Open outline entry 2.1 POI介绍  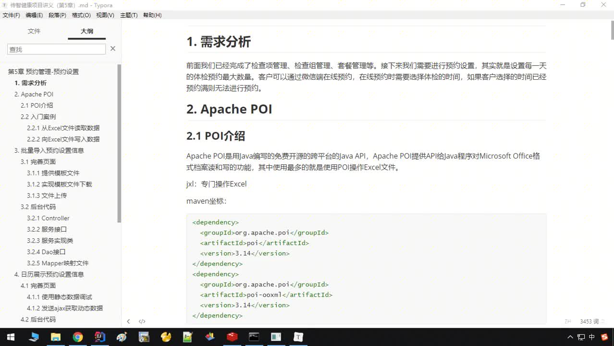[37, 105]
